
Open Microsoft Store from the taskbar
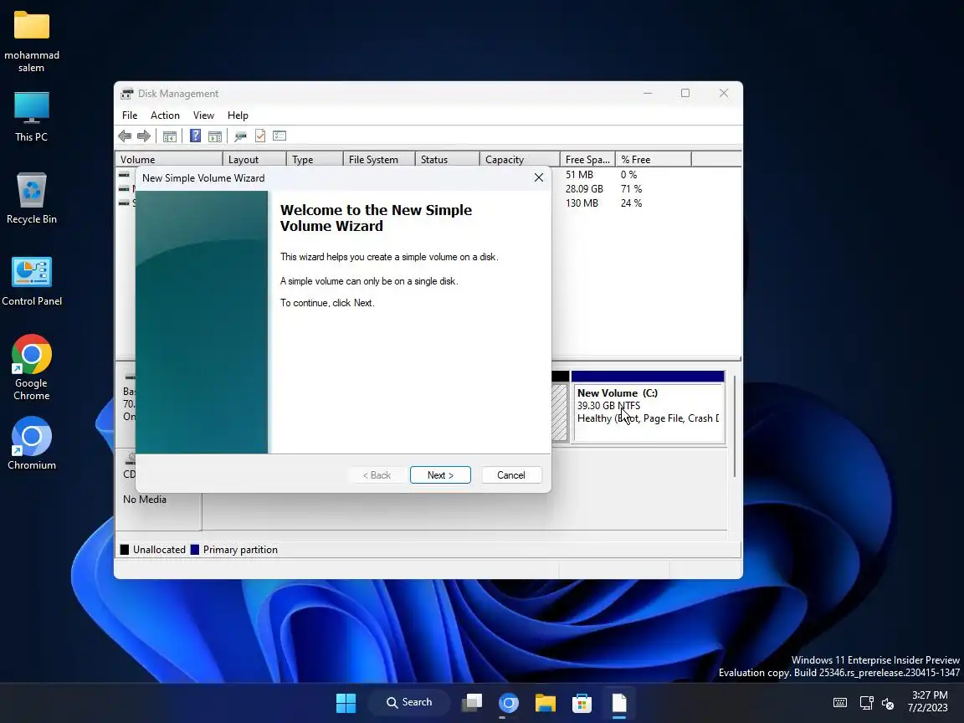[x=582, y=703]
